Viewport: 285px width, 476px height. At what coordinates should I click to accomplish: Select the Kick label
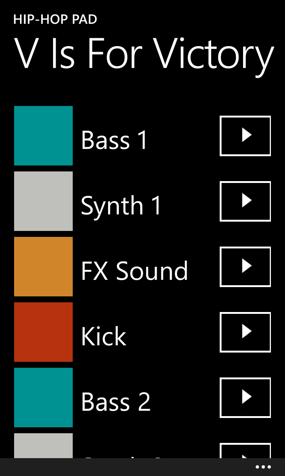click(x=104, y=337)
